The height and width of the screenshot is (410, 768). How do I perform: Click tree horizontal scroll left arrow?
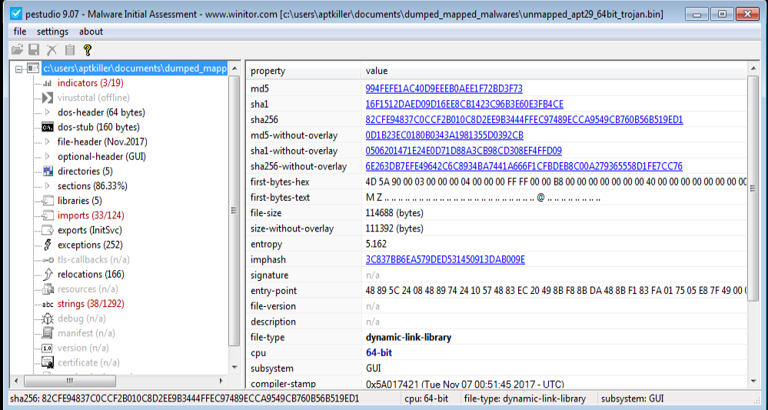click(16, 381)
